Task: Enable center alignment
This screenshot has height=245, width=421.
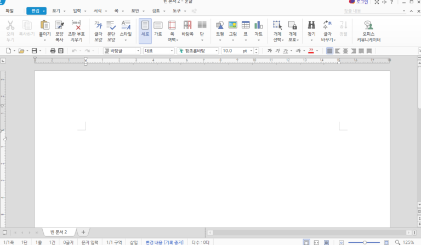Action: (345, 51)
